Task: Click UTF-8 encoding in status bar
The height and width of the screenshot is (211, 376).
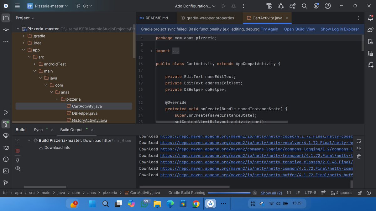Action: (310, 193)
